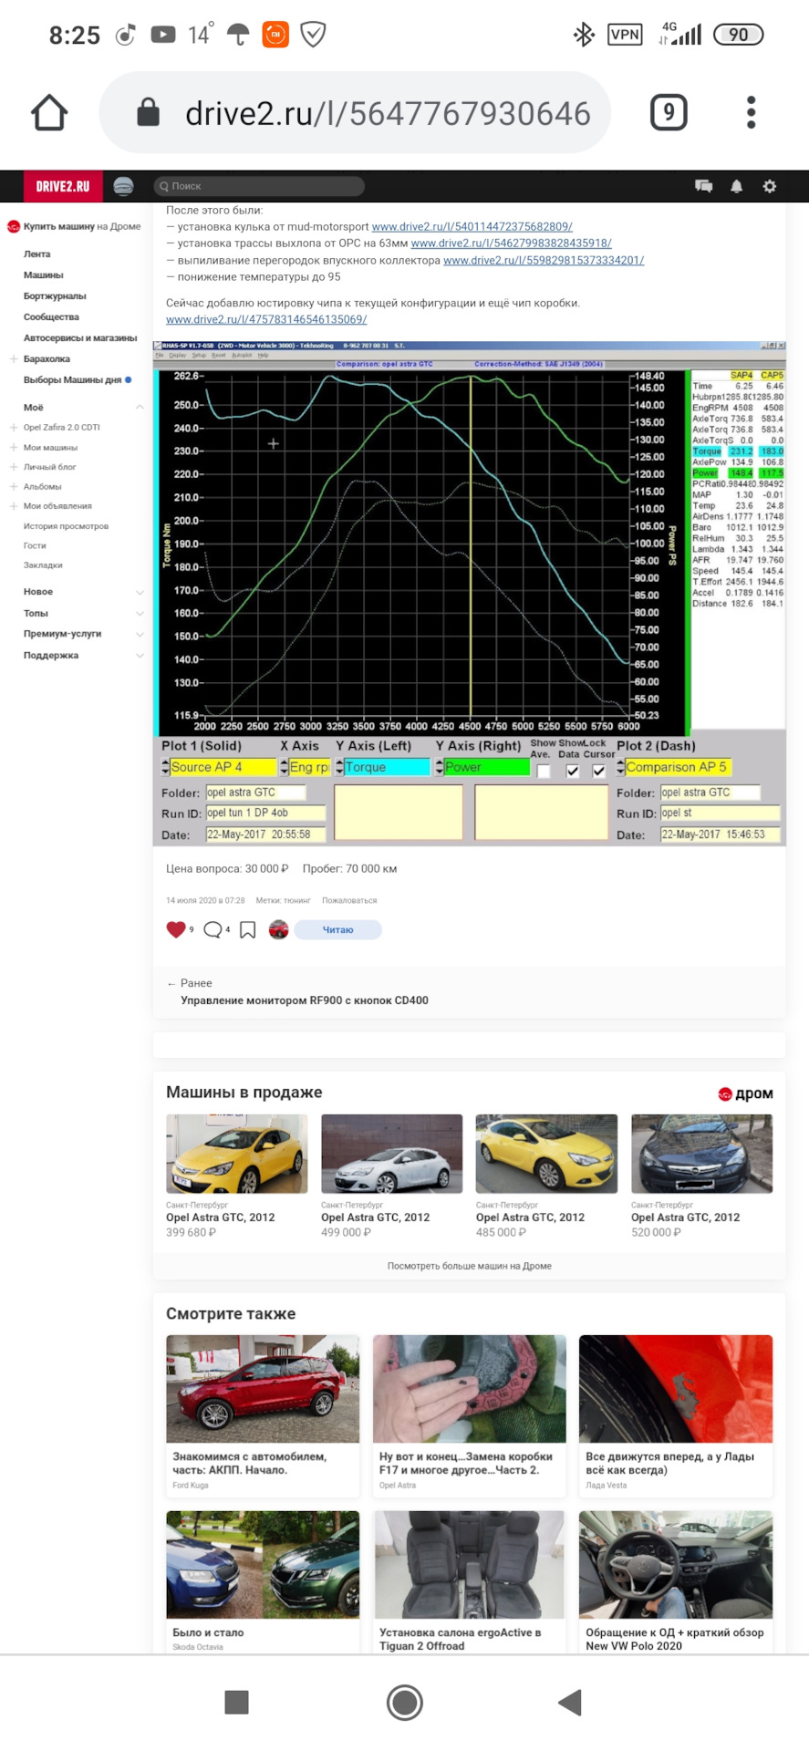Collapse the Моё section chevron

point(140,408)
